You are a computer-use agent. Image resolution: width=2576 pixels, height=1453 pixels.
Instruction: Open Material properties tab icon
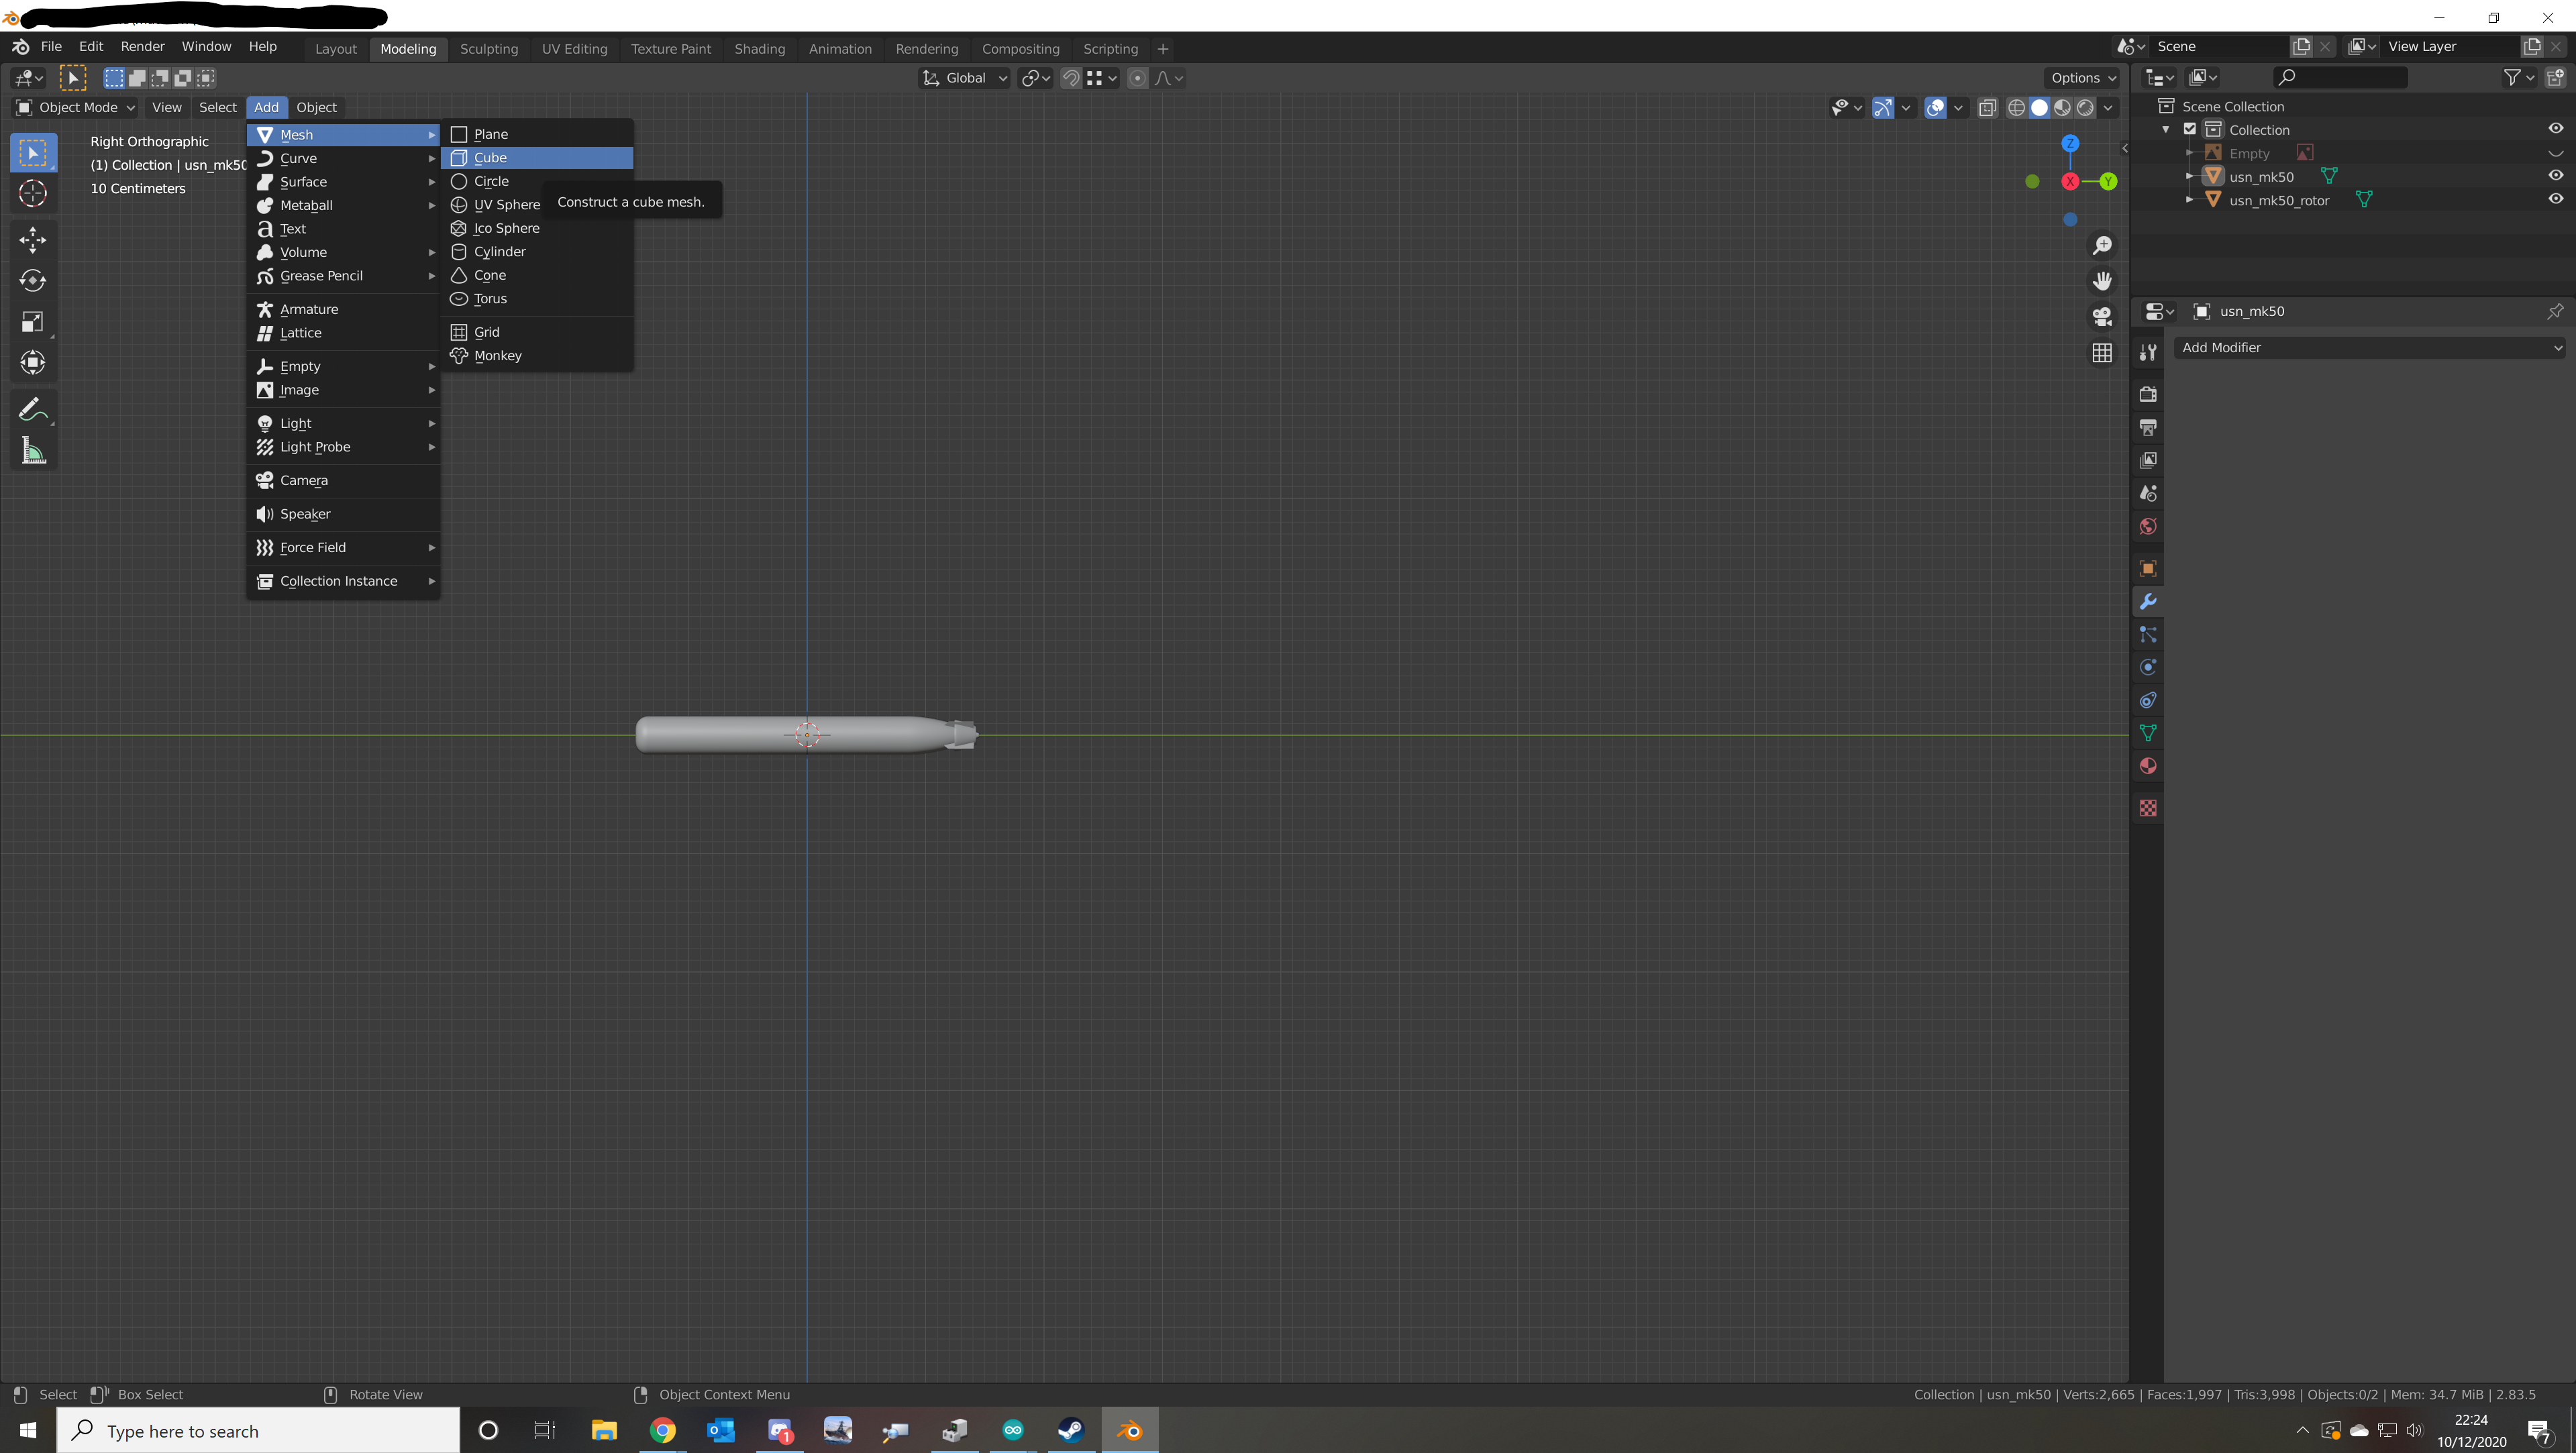[2148, 766]
